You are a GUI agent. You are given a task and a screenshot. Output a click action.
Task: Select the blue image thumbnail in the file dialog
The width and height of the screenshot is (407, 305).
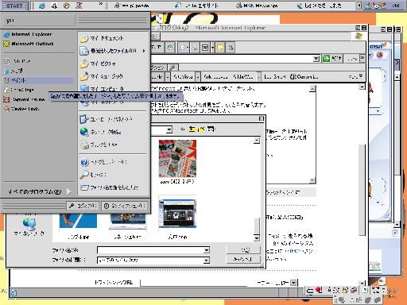point(78,220)
